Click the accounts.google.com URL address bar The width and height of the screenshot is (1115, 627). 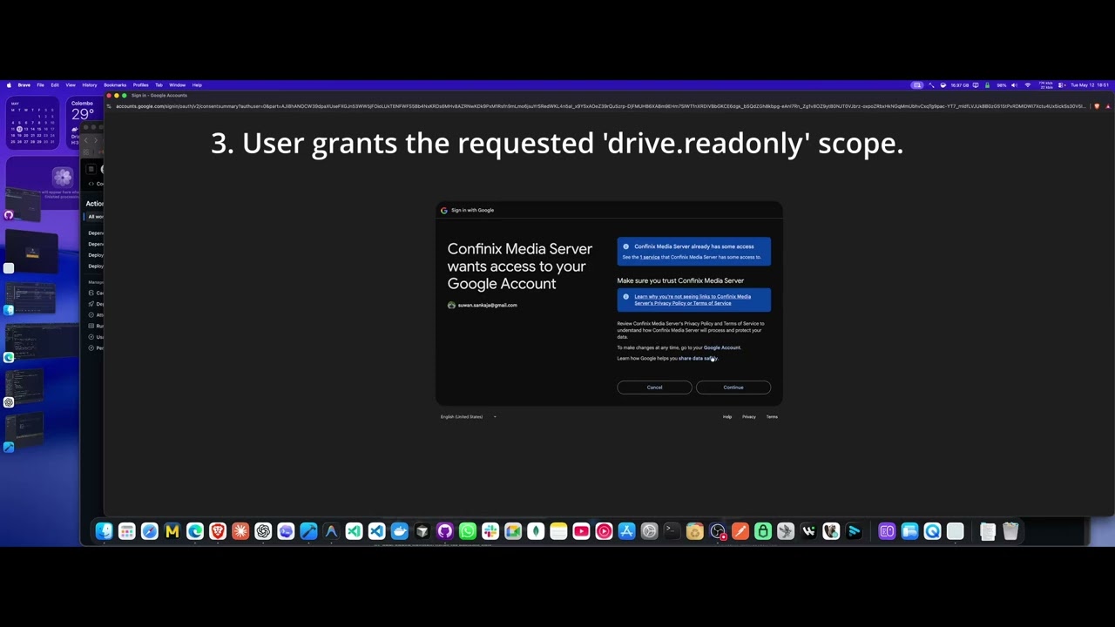(600, 106)
